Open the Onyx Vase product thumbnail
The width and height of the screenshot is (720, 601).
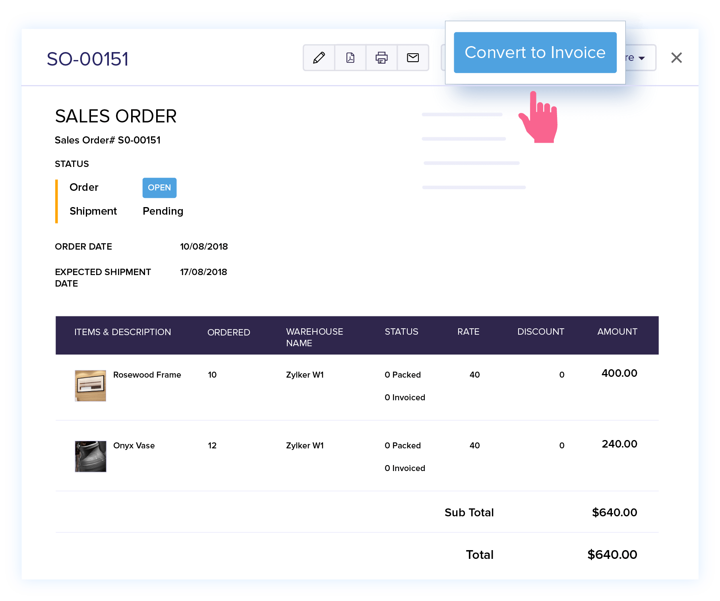[90, 456]
